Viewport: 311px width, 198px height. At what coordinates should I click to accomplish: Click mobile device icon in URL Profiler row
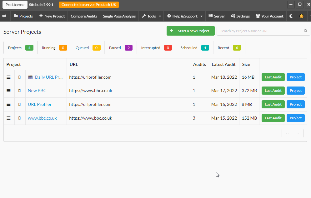tap(19, 104)
